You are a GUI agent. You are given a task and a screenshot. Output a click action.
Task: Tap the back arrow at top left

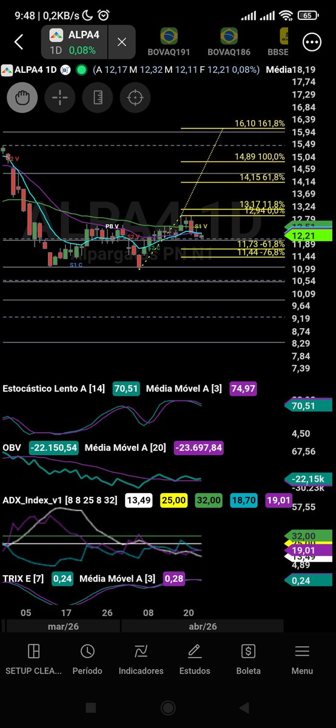click(19, 42)
